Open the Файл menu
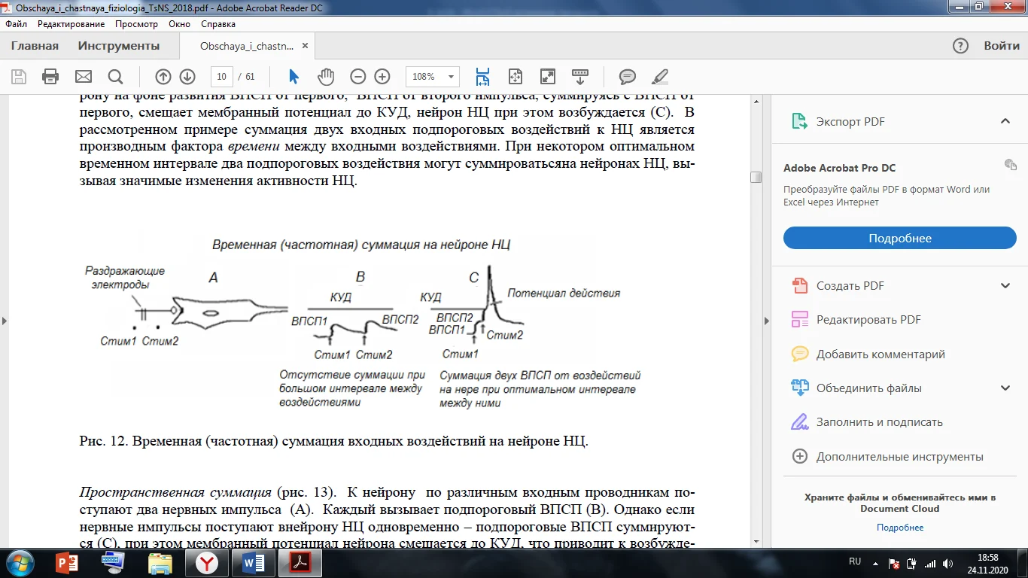Viewport: 1028px width, 578px height. (x=16, y=24)
